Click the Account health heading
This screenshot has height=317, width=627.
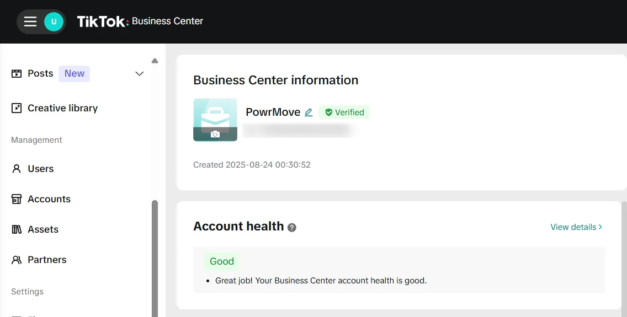click(238, 227)
